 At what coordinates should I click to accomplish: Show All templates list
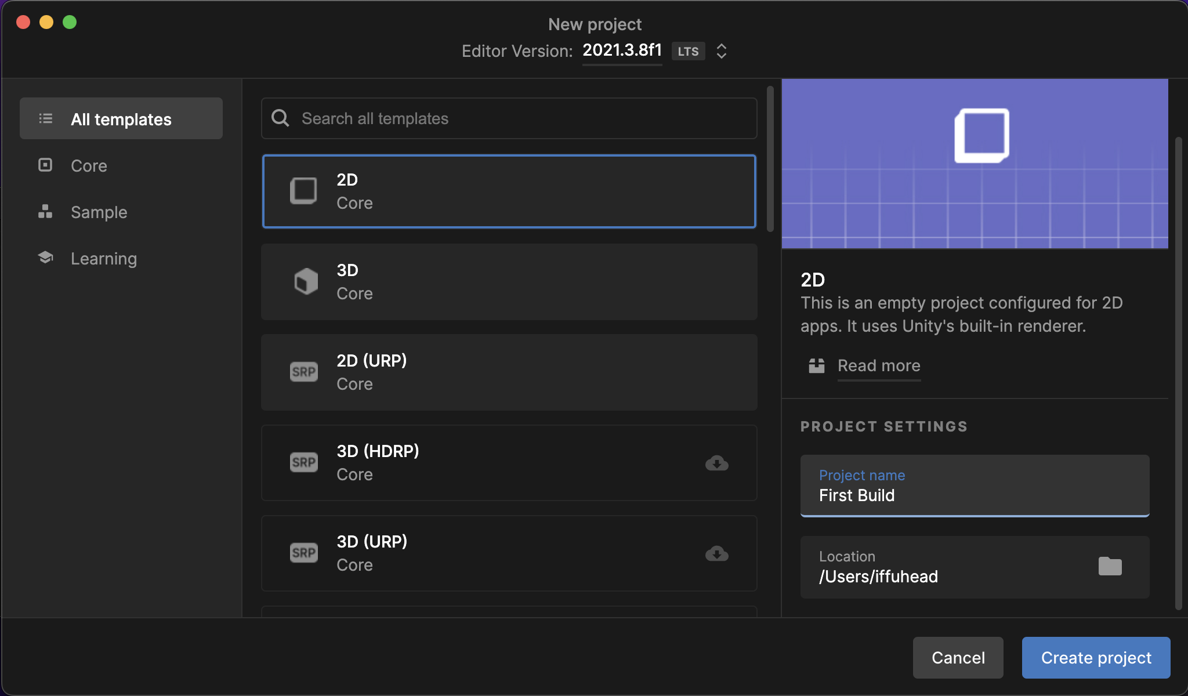pyautogui.click(x=121, y=119)
